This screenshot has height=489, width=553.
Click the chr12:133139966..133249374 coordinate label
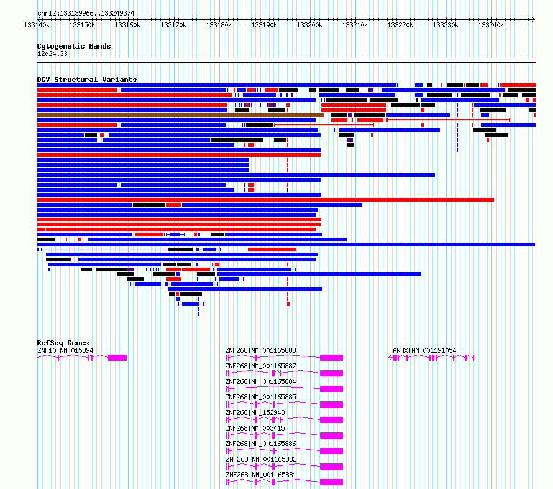(x=86, y=13)
